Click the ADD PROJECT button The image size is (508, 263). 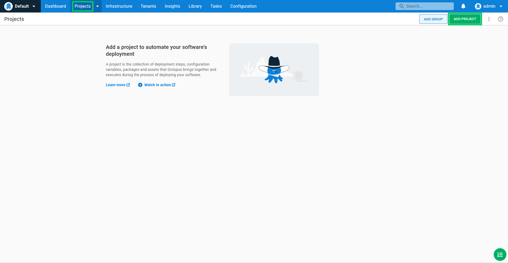coord(465,19)
